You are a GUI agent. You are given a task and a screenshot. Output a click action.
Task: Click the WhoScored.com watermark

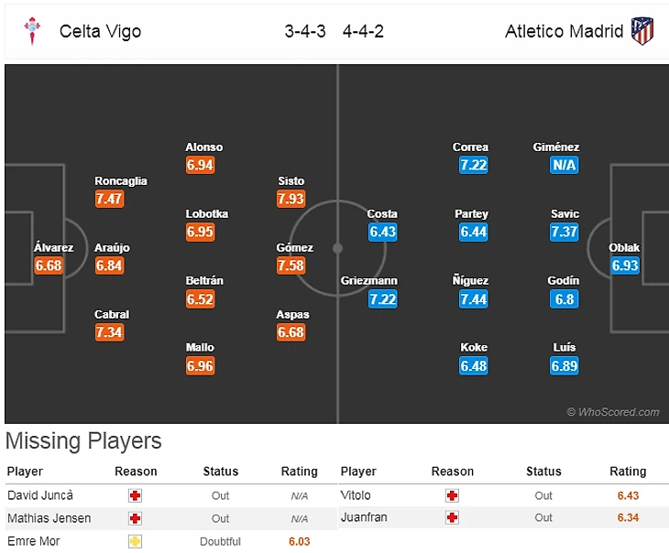click(x=612, y=412)
